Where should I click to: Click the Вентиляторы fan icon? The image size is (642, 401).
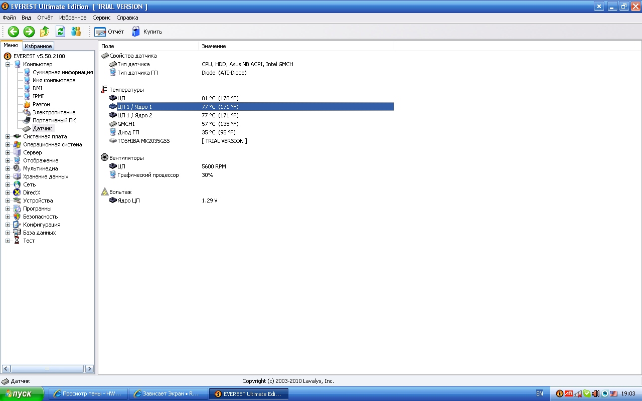point(104,158)
